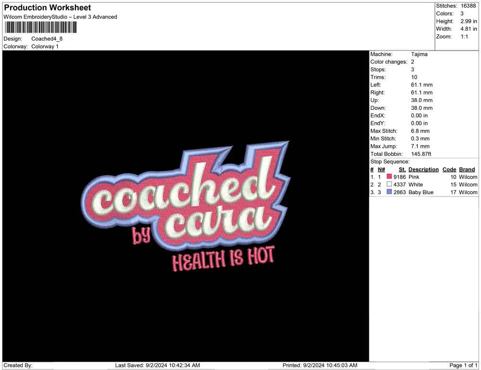Click the design name Coached4_8
Screen dimensions: 481x370
47,39
